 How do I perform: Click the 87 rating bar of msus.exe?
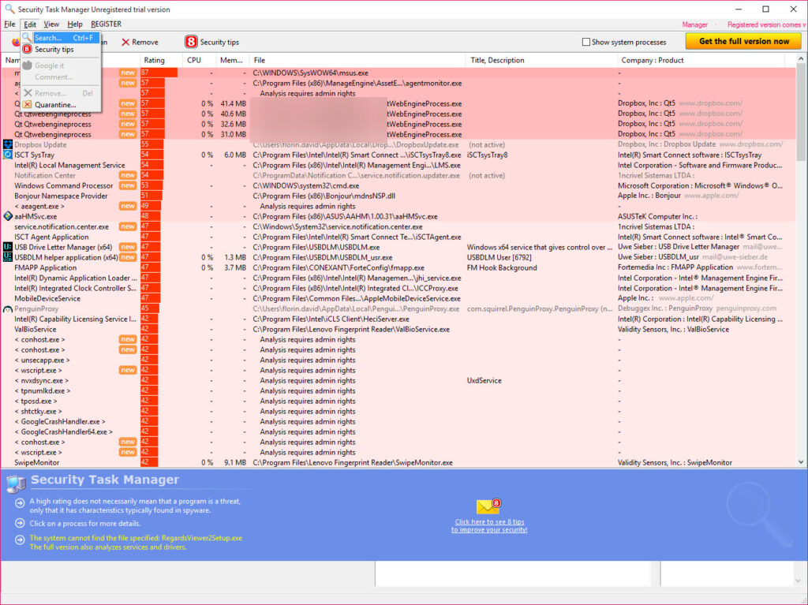tap(159, 73)
